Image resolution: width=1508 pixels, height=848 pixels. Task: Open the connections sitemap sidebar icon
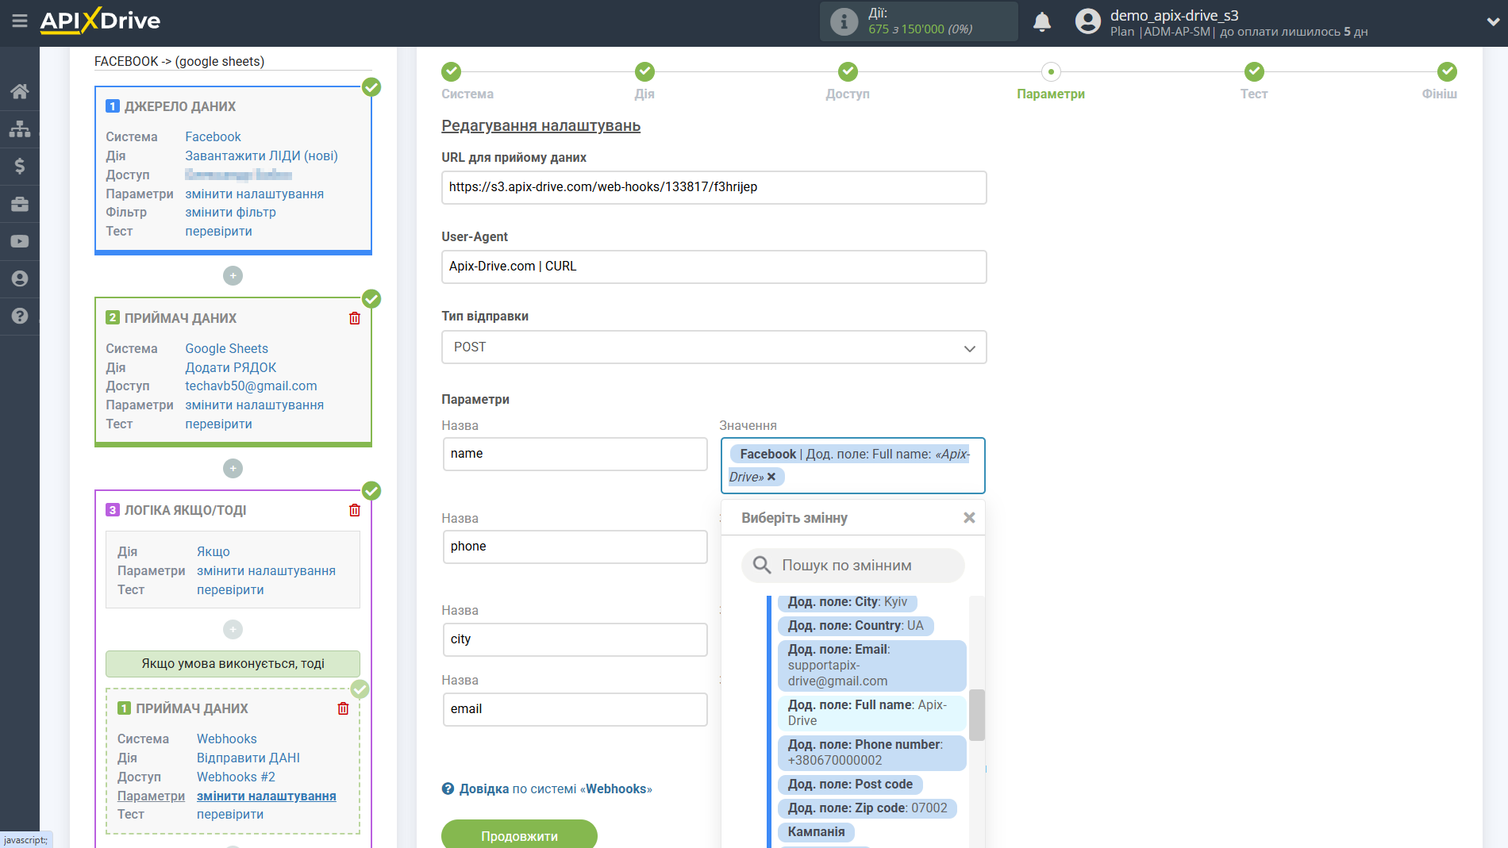[20, 129]
